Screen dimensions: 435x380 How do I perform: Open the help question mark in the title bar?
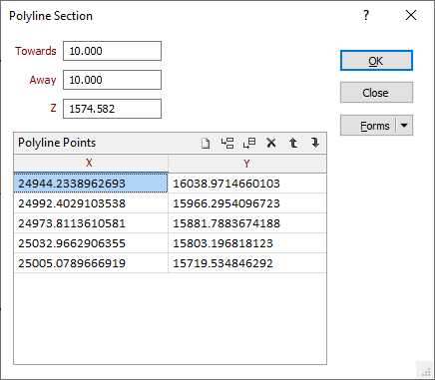[366, 15]
